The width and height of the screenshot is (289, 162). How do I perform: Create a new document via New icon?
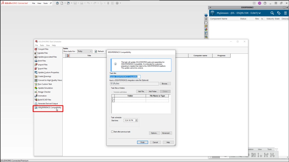coord(62,3)
